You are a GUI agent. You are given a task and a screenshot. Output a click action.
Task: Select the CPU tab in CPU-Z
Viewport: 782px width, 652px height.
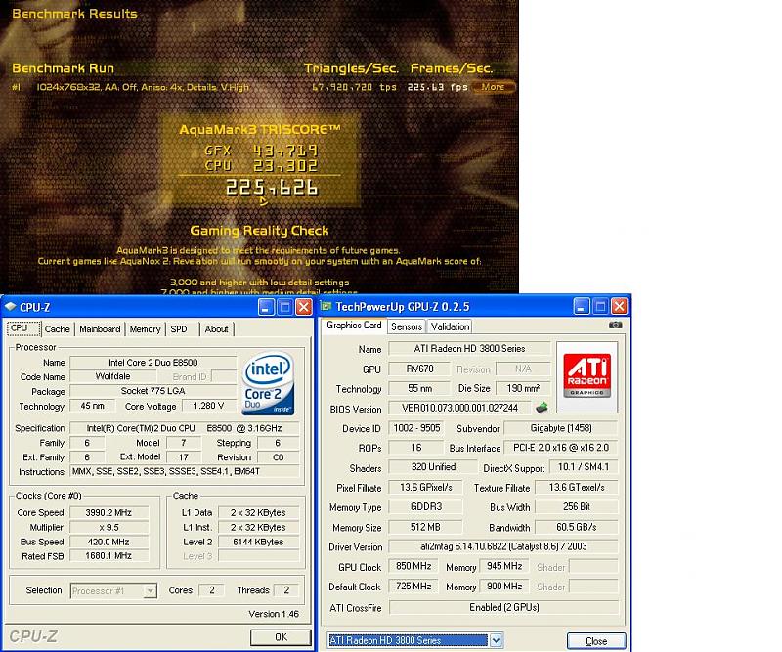point(20,328)
